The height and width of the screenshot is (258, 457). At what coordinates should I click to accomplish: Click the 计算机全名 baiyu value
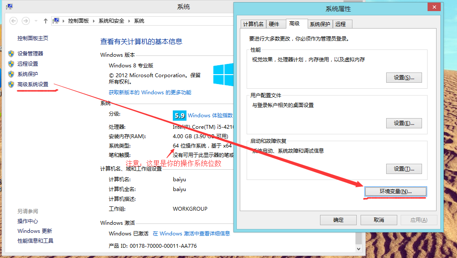click(x=179, y=189)
